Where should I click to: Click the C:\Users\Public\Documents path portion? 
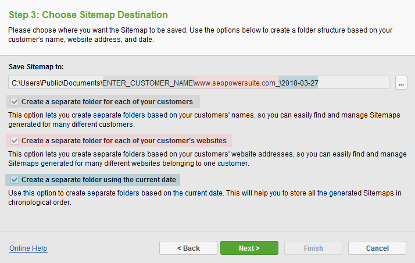click(56, 83)
